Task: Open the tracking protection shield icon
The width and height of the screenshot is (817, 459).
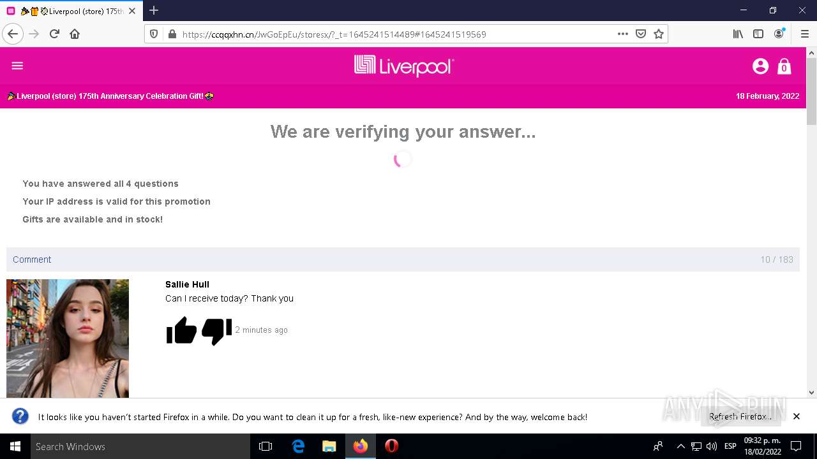Action: click(154, 34)
